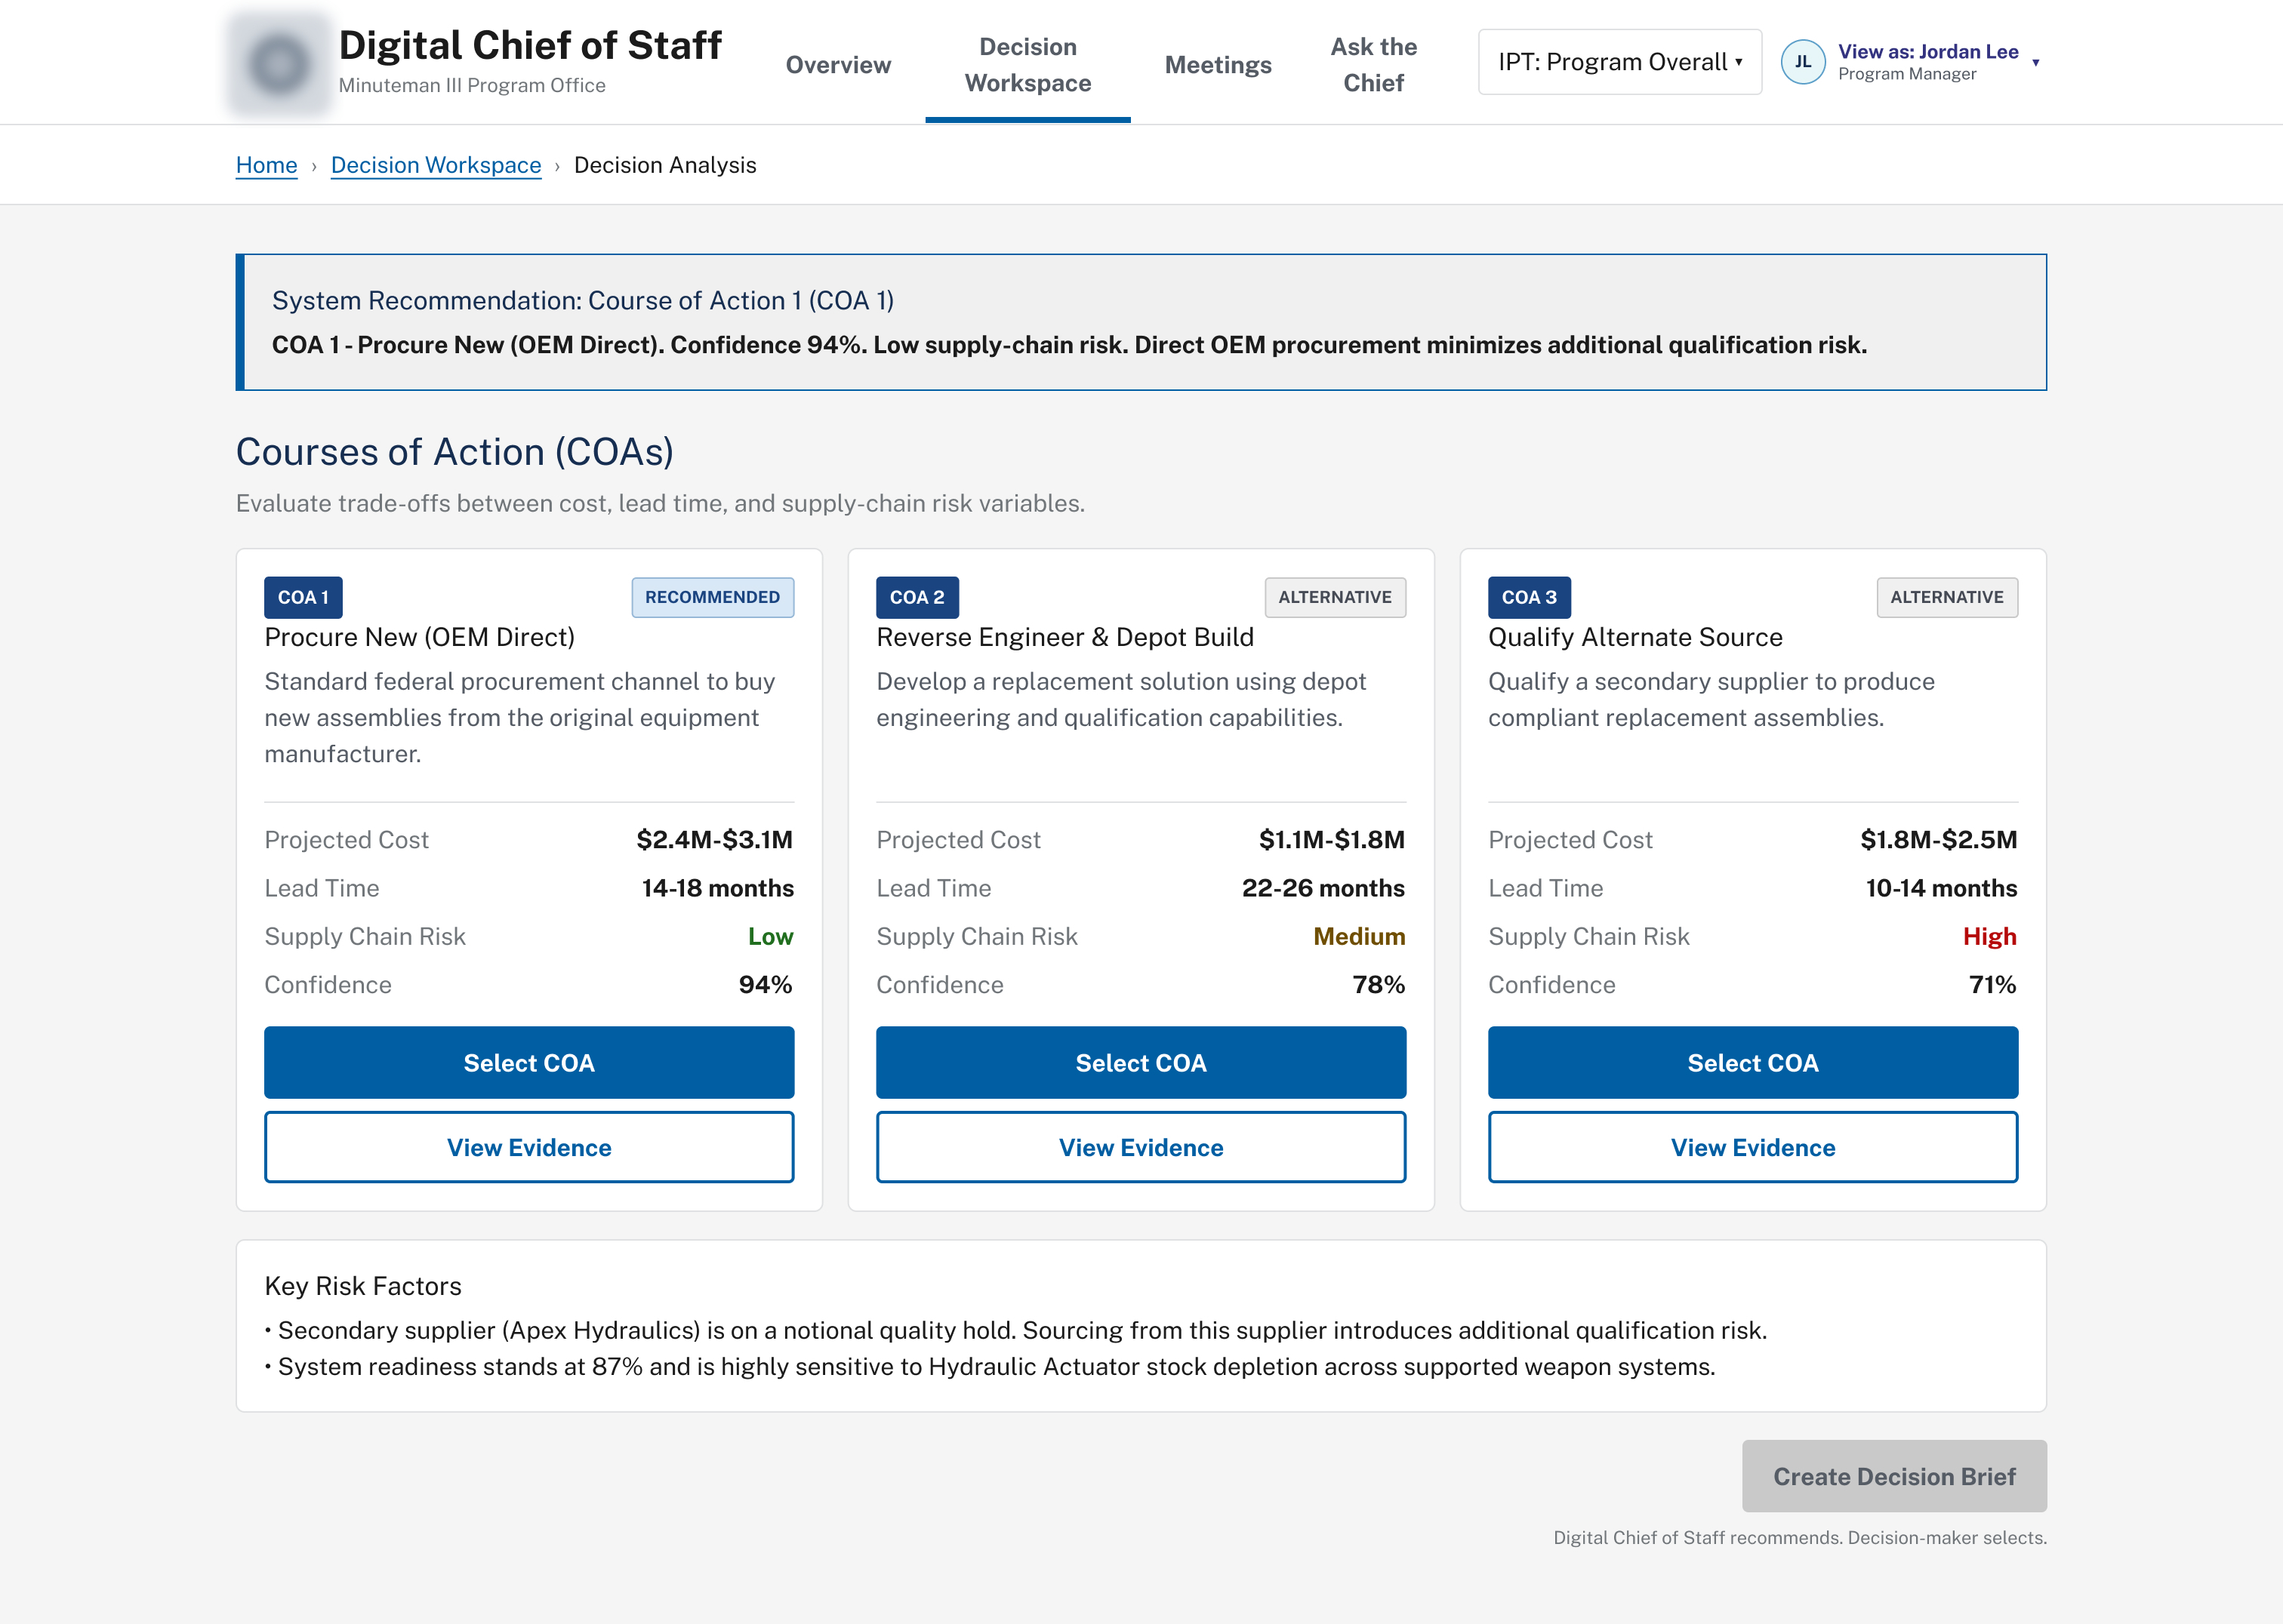Image resolution: width=2283 pixels, height=1624 pixels.
Task: Click the COA 2 label tag
Action: pos(917,597)
